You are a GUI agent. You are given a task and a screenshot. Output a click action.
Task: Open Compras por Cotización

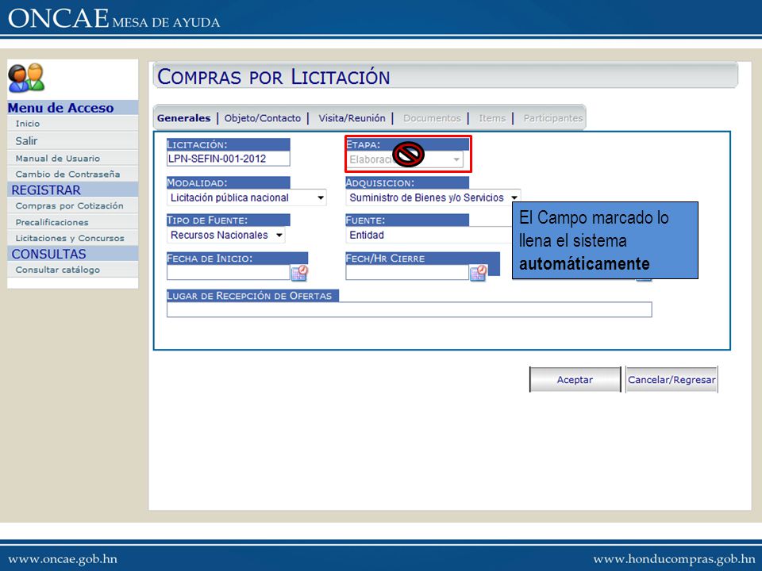pos(70,206)
